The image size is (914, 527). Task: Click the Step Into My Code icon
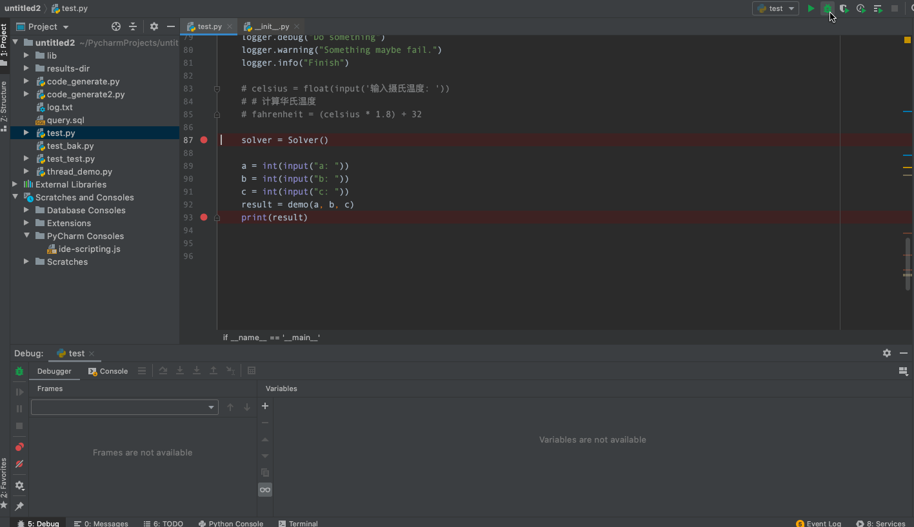197,370
